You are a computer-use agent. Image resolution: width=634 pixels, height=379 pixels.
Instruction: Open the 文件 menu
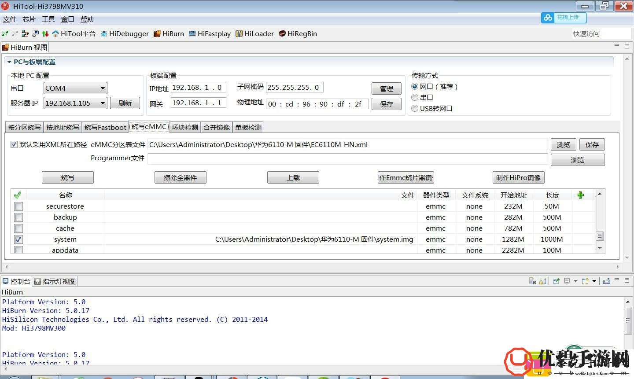pos(9,19)
